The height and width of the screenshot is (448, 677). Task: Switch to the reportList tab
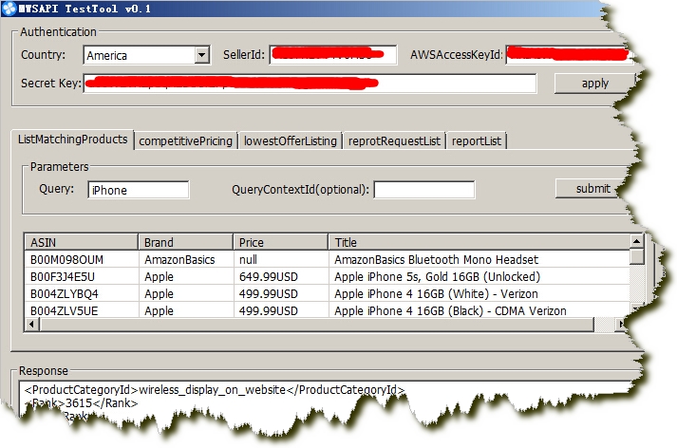coord(477,141)
